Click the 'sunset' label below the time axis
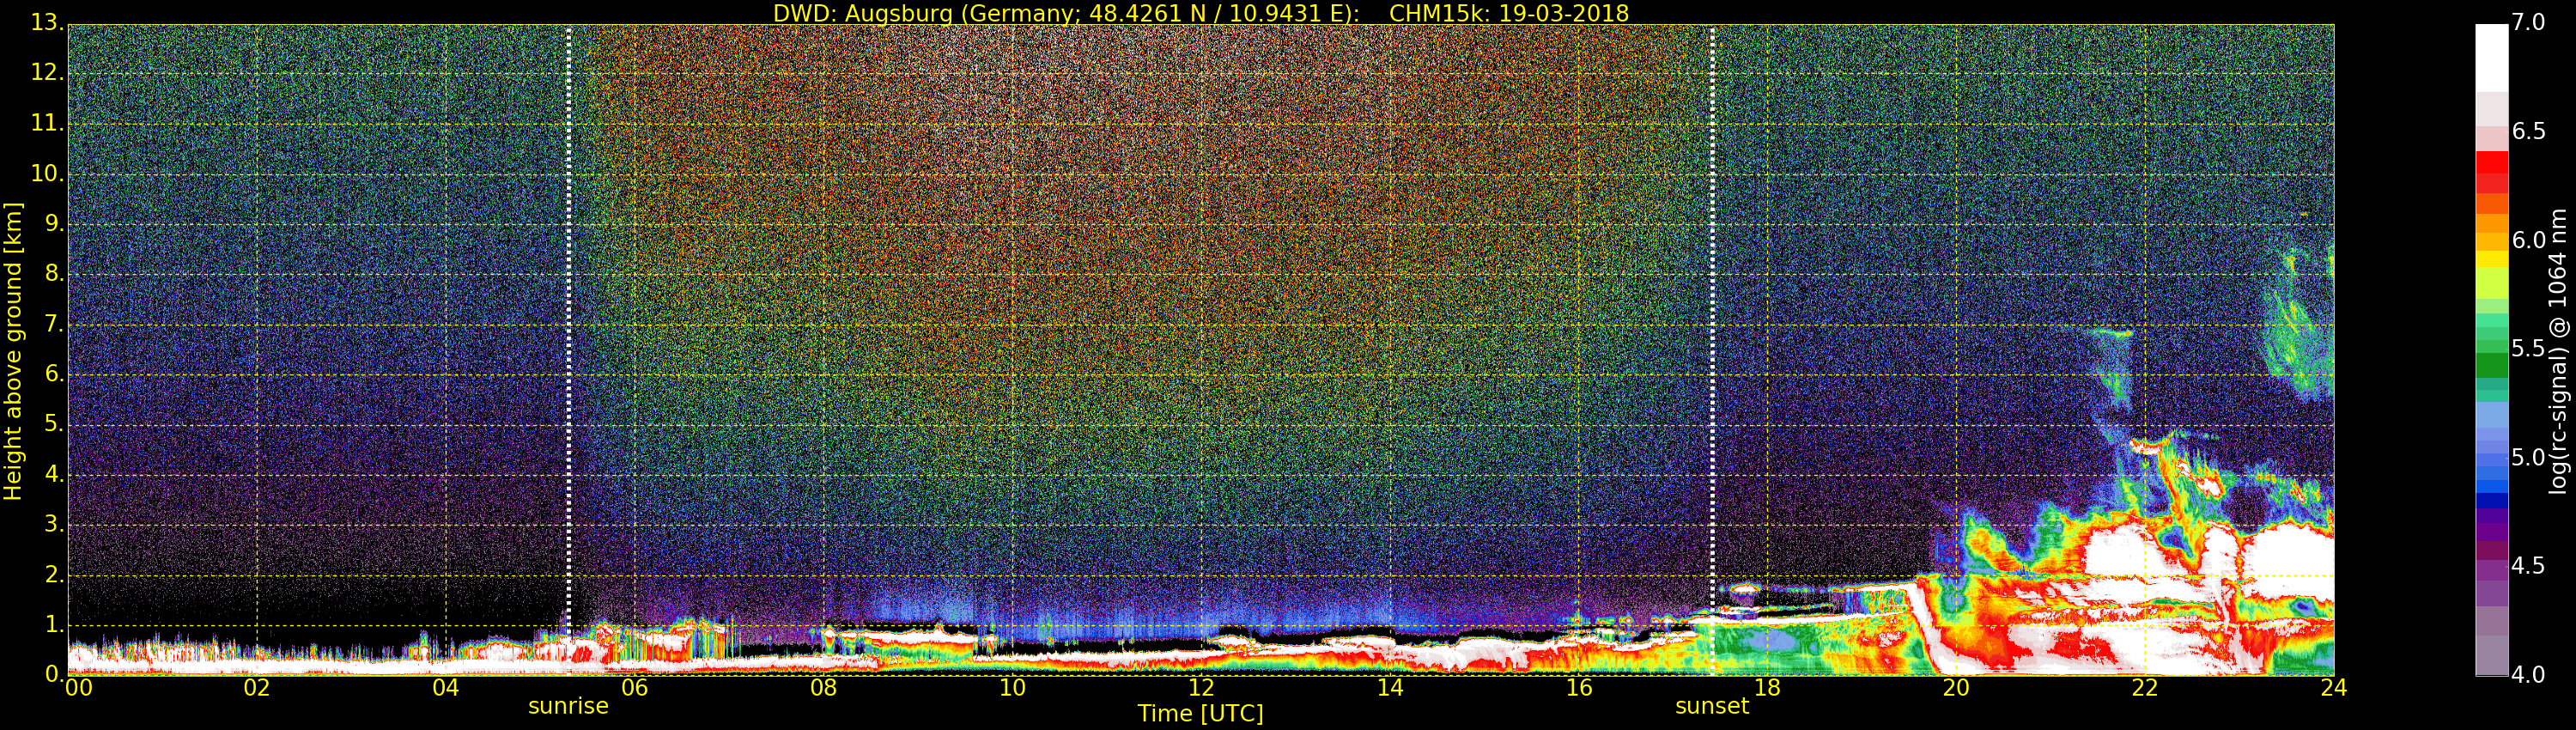Screen dimensions: 2576x730 coord(1712,706)
